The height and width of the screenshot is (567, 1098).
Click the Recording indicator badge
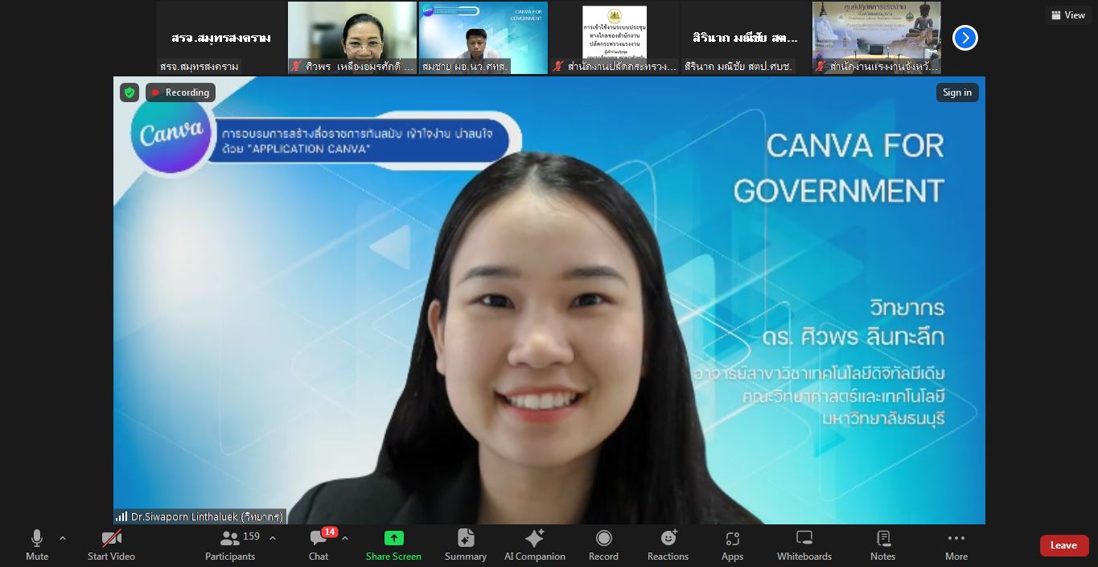pos(180,92)
